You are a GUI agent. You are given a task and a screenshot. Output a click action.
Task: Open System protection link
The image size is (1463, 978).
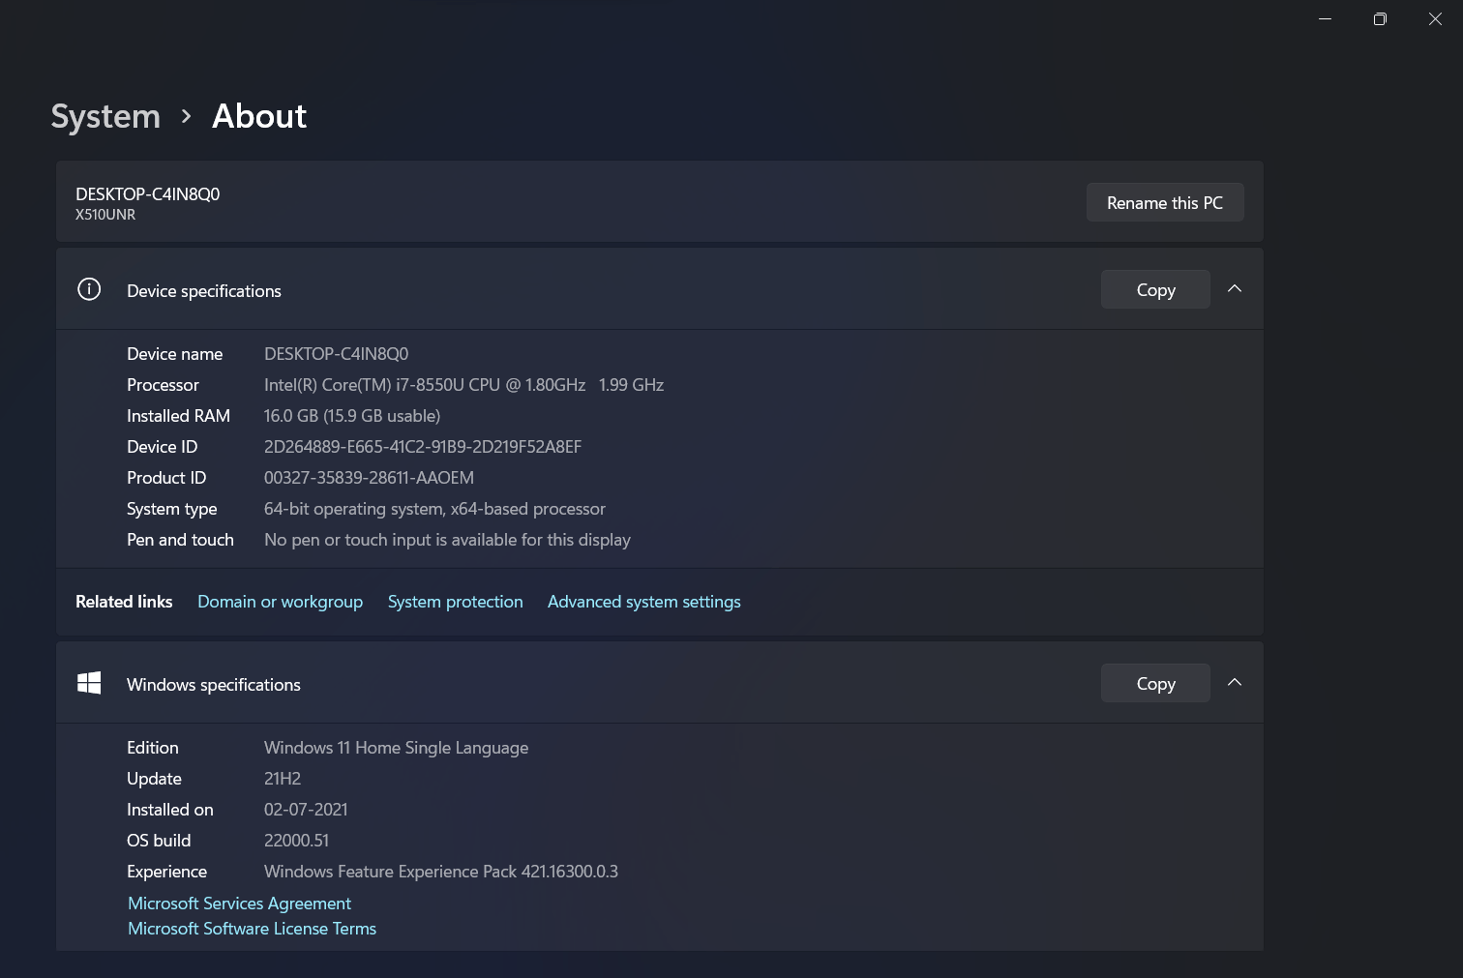point(456,602)
